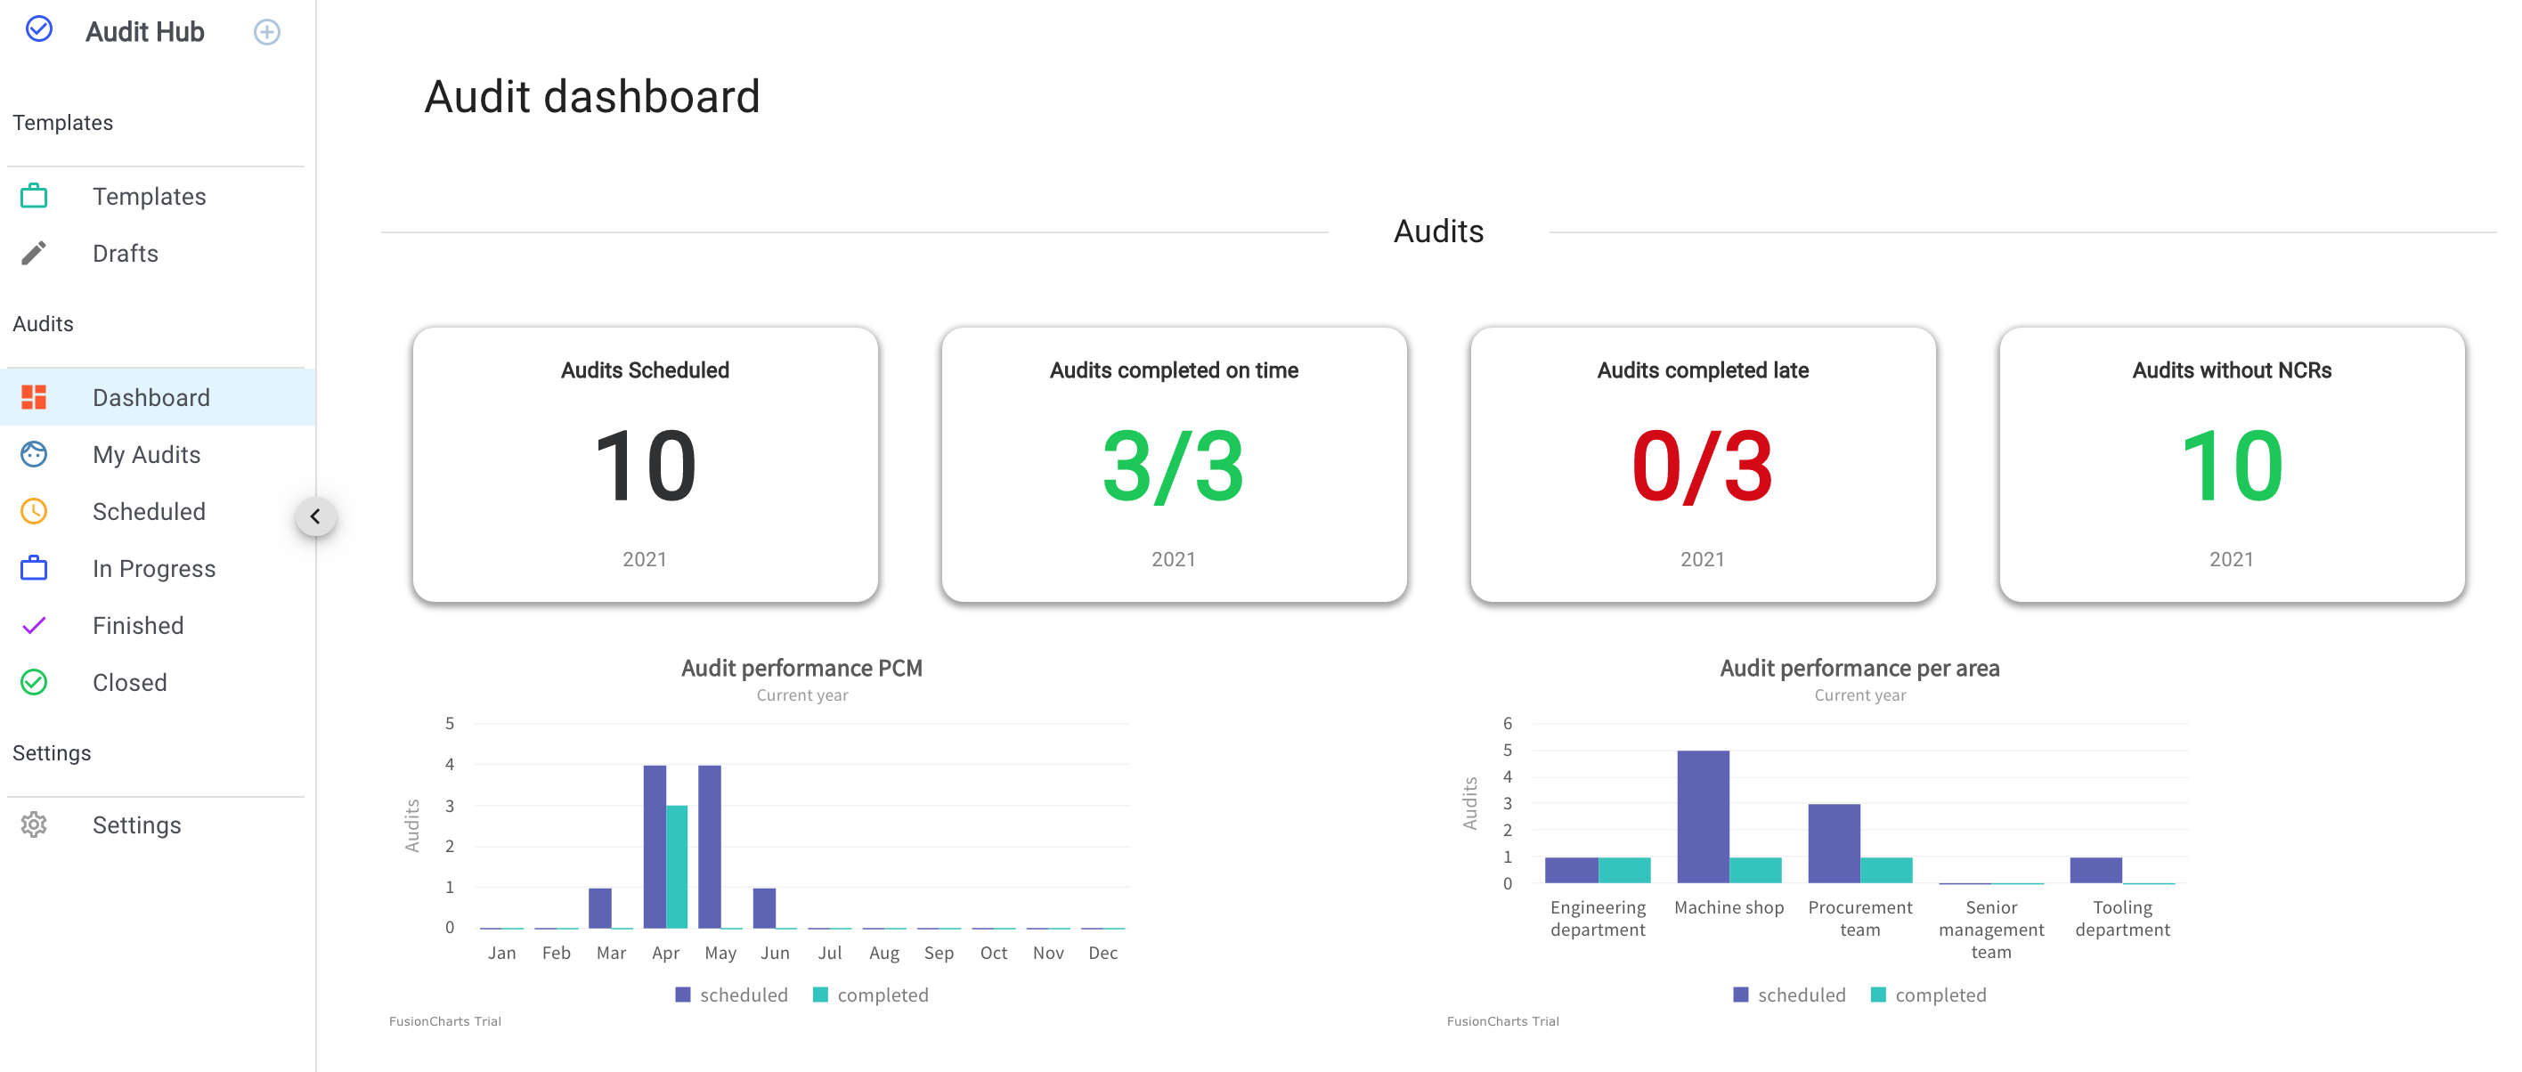The width and height of the screenshot is (2522, 1072).
Task: Select the In Progress briefcase icon
Action: point(33,568)
